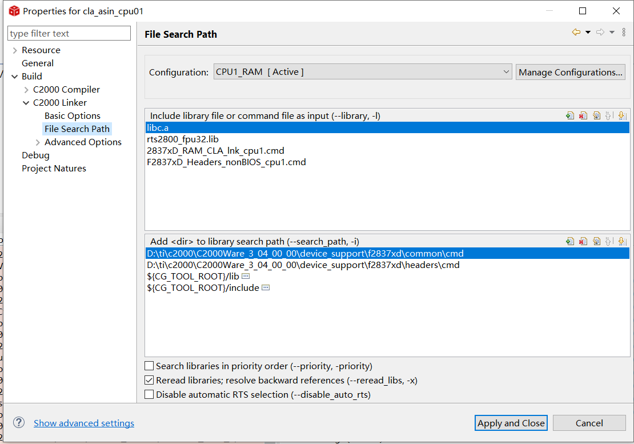Viewport: 634px width, 444px height.
Task: Click the type filter text field
Action: [69, 34]
